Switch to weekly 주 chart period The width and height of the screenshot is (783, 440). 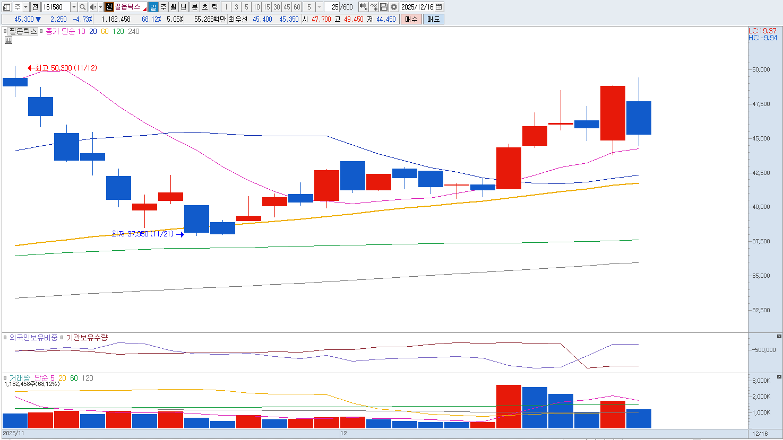tap(164, 7)
